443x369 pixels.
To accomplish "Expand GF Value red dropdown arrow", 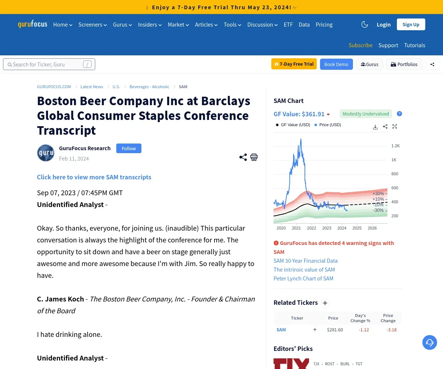I will click(x=328, y=114).
